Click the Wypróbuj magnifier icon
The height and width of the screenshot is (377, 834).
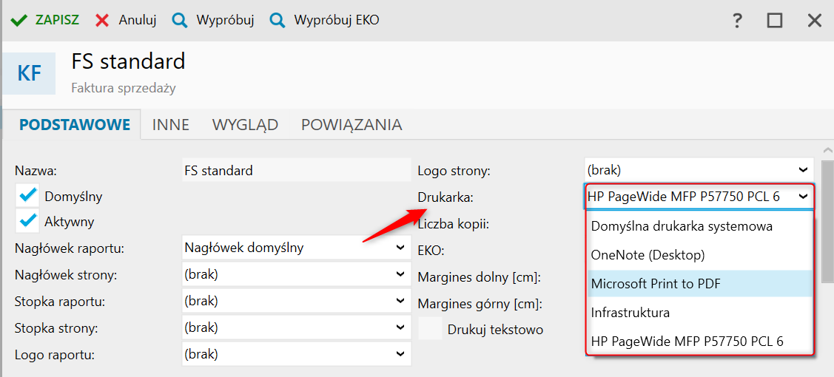pyautogui.click(x=180, y=20)
